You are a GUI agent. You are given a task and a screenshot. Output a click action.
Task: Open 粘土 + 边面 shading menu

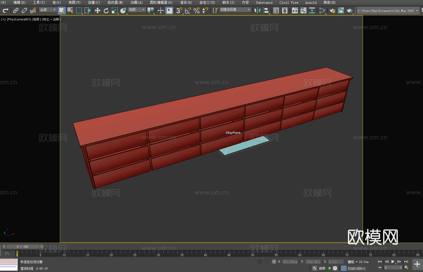click(51, 19)
